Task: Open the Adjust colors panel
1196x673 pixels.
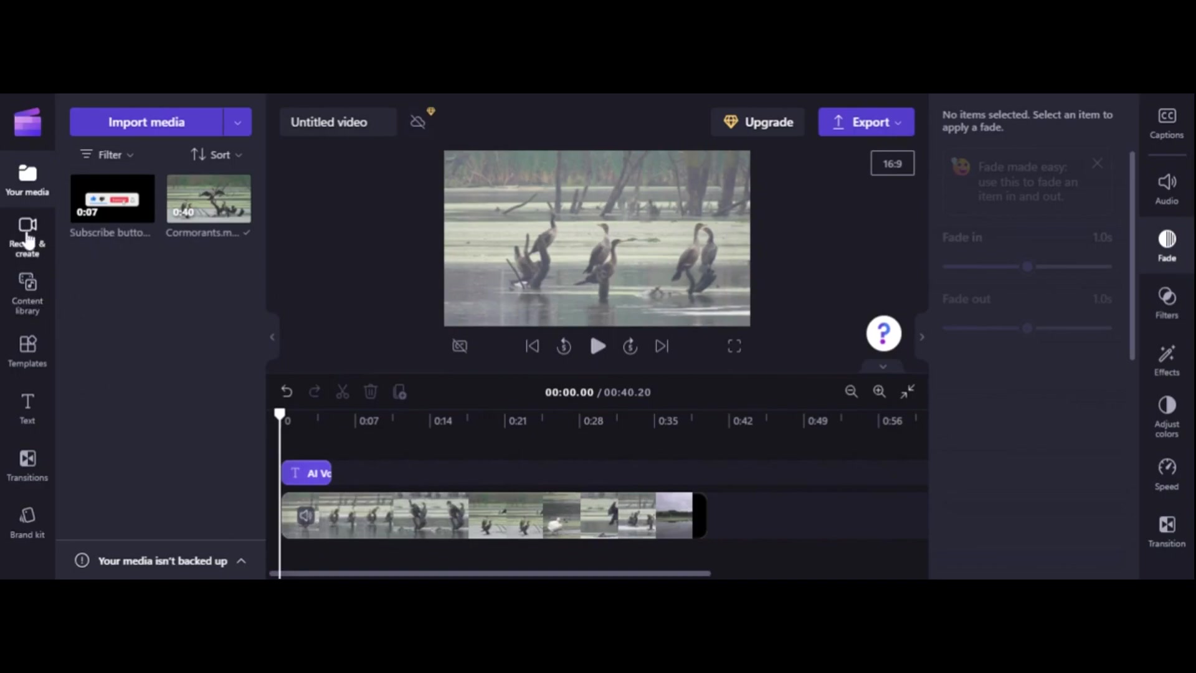Action: click(x=1167, y=416)
